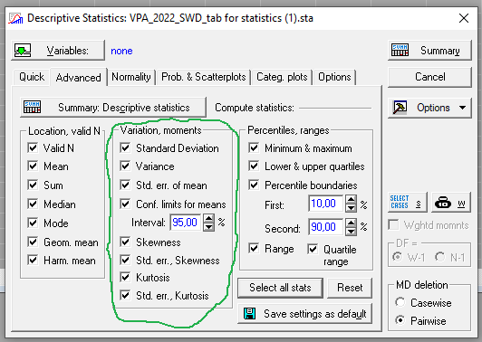Click Select all stats button
482x342 pixels.
[280, 288]
